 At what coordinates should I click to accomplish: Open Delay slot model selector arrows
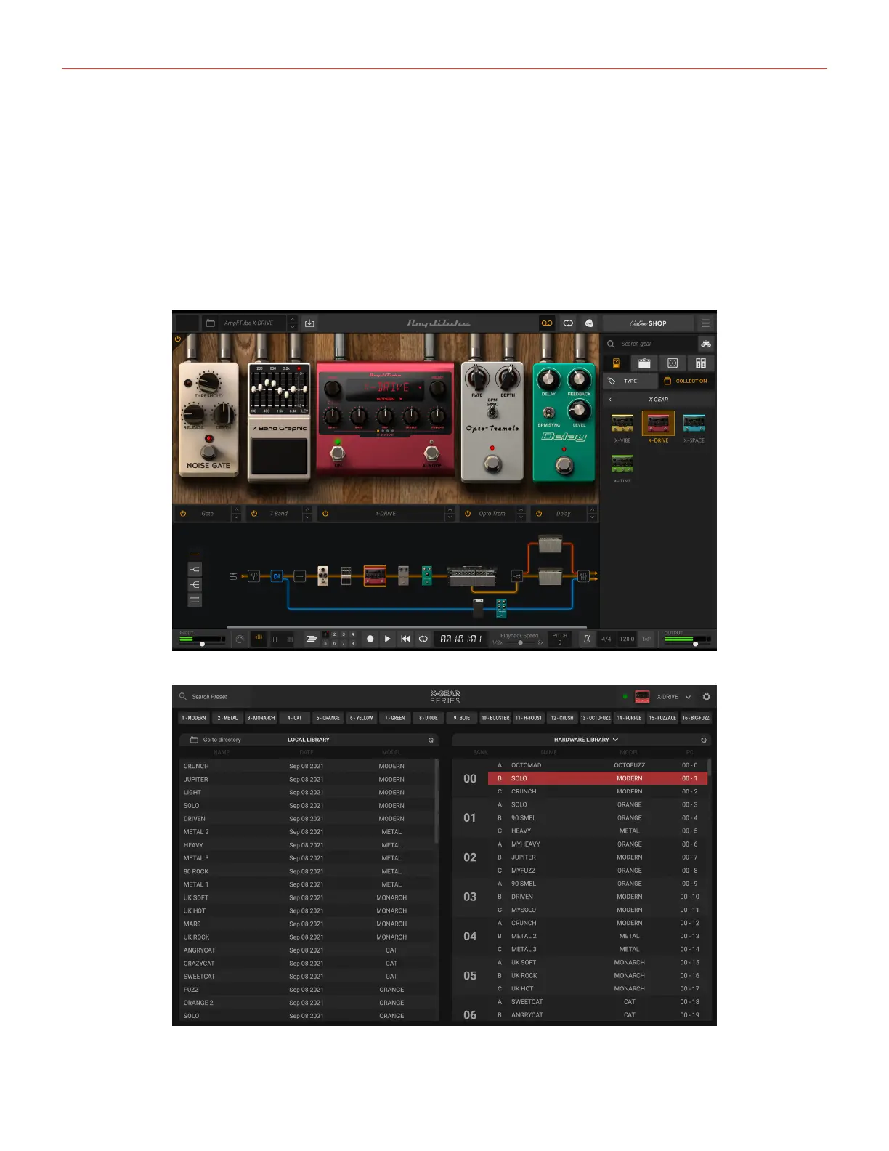[592, 514]
